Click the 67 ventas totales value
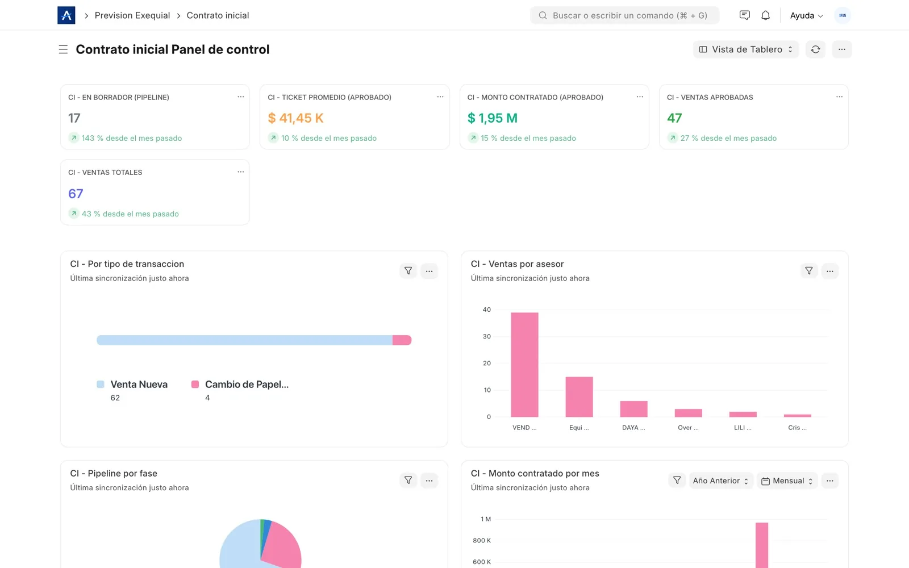Image resolution: width=909 pixels, height=568 pixels. tap(76, 194)
